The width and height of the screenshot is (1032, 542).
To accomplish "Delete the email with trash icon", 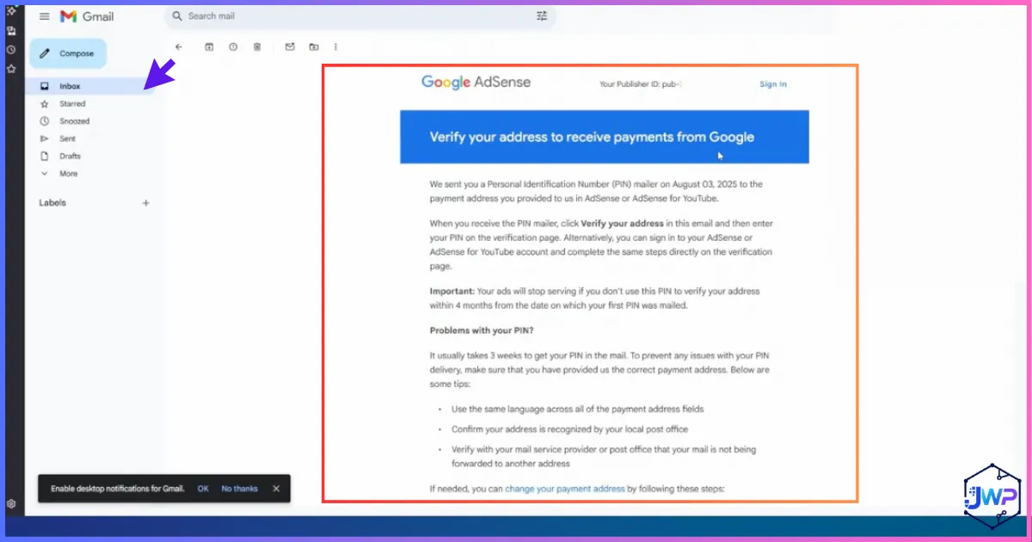I will point(257,46).
